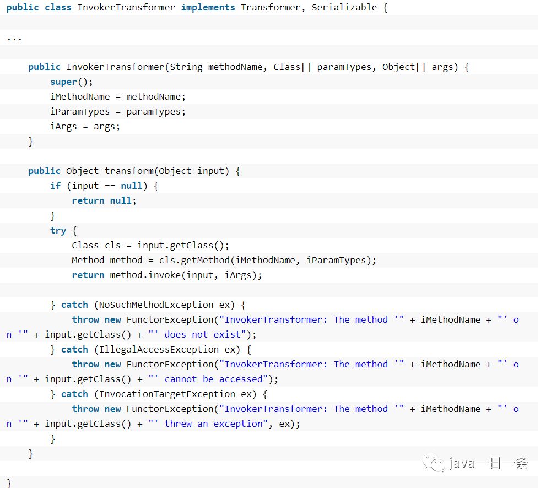Click 'if (input == null) {' line
This screenshot has width=546, height=488.
104,186
